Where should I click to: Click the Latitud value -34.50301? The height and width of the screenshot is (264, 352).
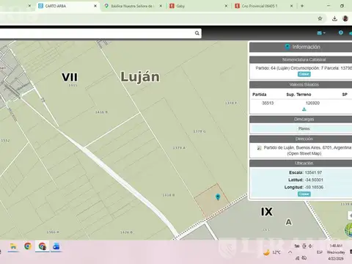tap(314, 180)
